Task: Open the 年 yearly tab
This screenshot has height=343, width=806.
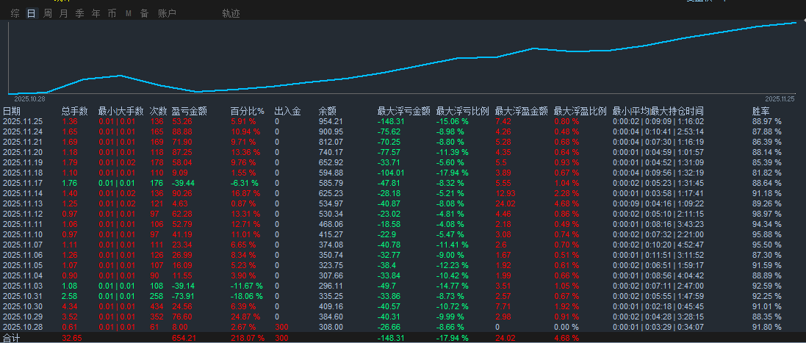Action: click(x=96, y=13)
